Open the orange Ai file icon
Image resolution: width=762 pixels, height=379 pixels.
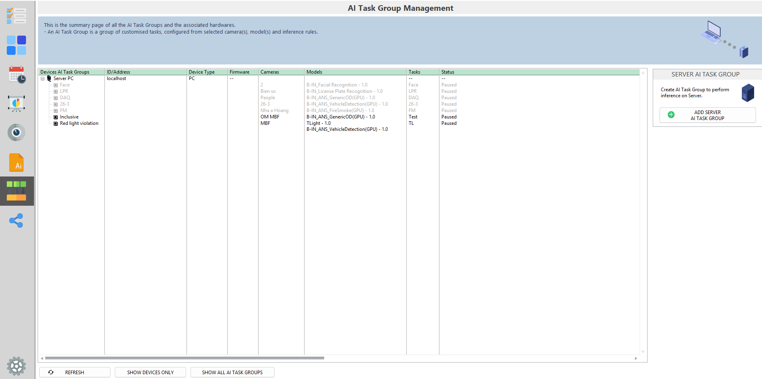(x=16, y=162)
